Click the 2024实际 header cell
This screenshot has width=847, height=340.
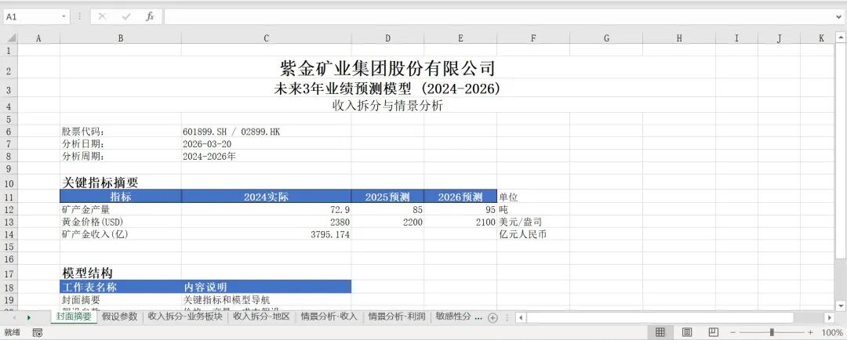pos(267,197)
